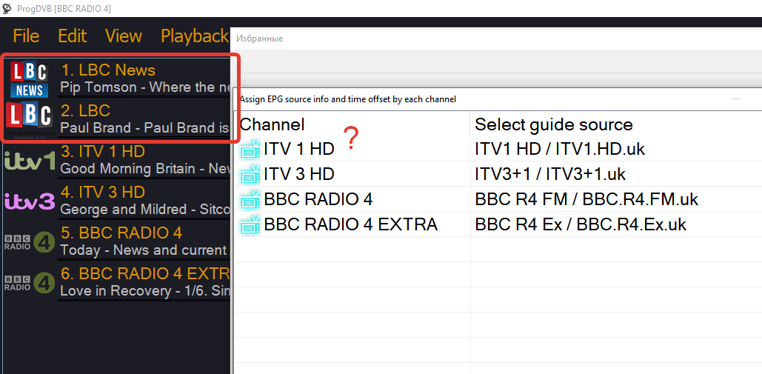Screen dimensions: 762x374
Task: Click the LBC channel logo
Action: [30, 119]
